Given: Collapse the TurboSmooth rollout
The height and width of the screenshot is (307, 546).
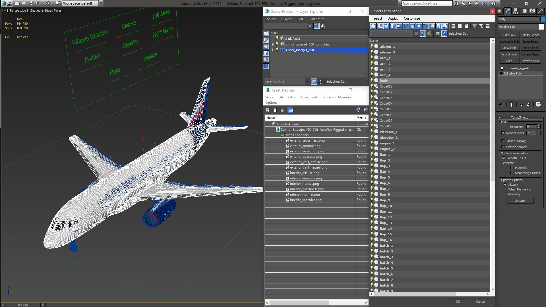Looking at the screenshot, I should point(520,117).
